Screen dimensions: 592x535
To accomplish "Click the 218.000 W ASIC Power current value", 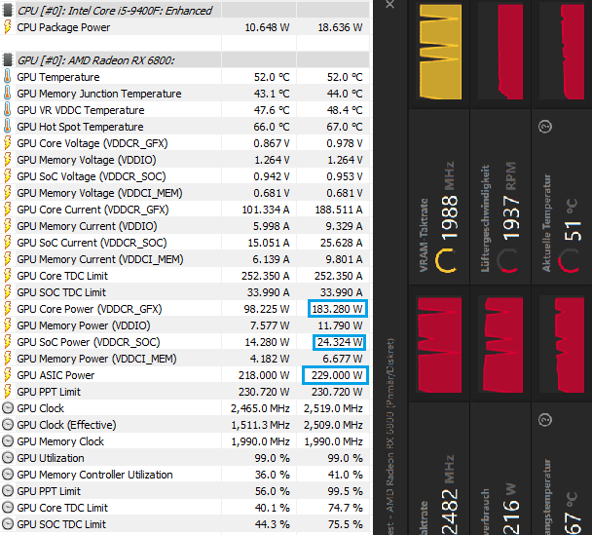I will 264,375.
